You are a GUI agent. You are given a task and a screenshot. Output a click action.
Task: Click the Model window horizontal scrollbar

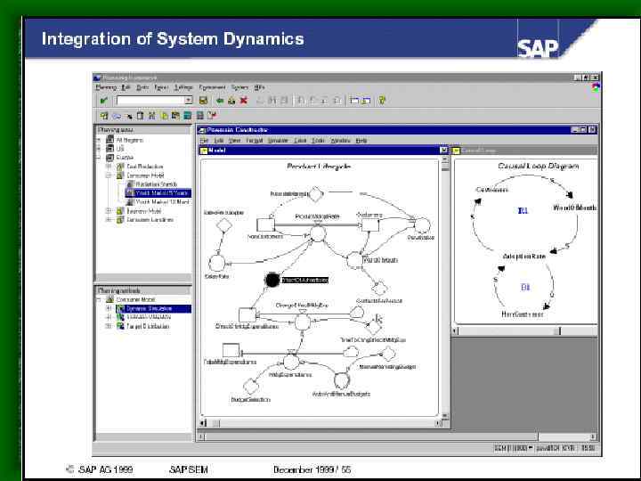click(322, 423)
